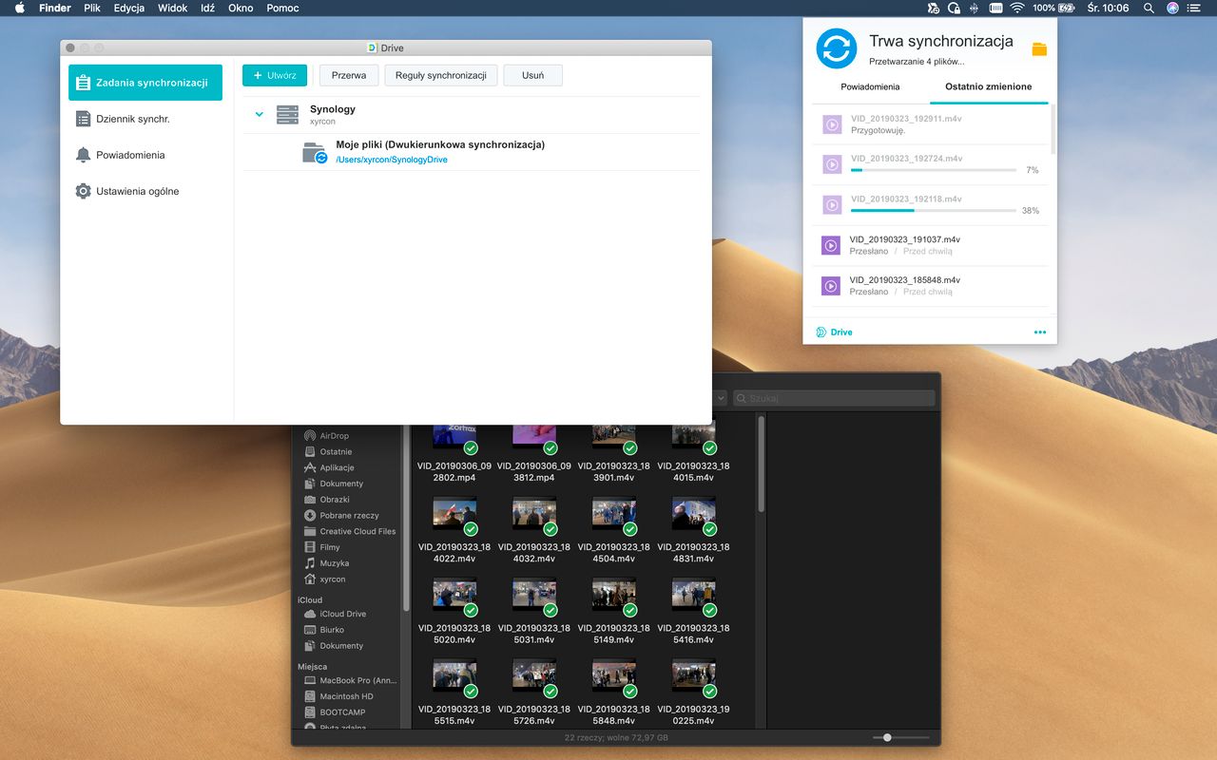The width and height of the screenshot is (1217, 760).
Task: Select the Ostatnio zmienione tab
Action: pos(988,86)
